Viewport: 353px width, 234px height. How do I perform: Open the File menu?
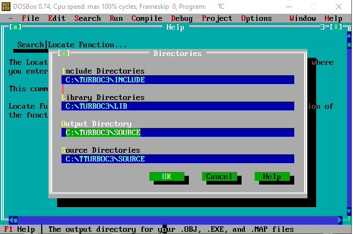click(30, 18)
